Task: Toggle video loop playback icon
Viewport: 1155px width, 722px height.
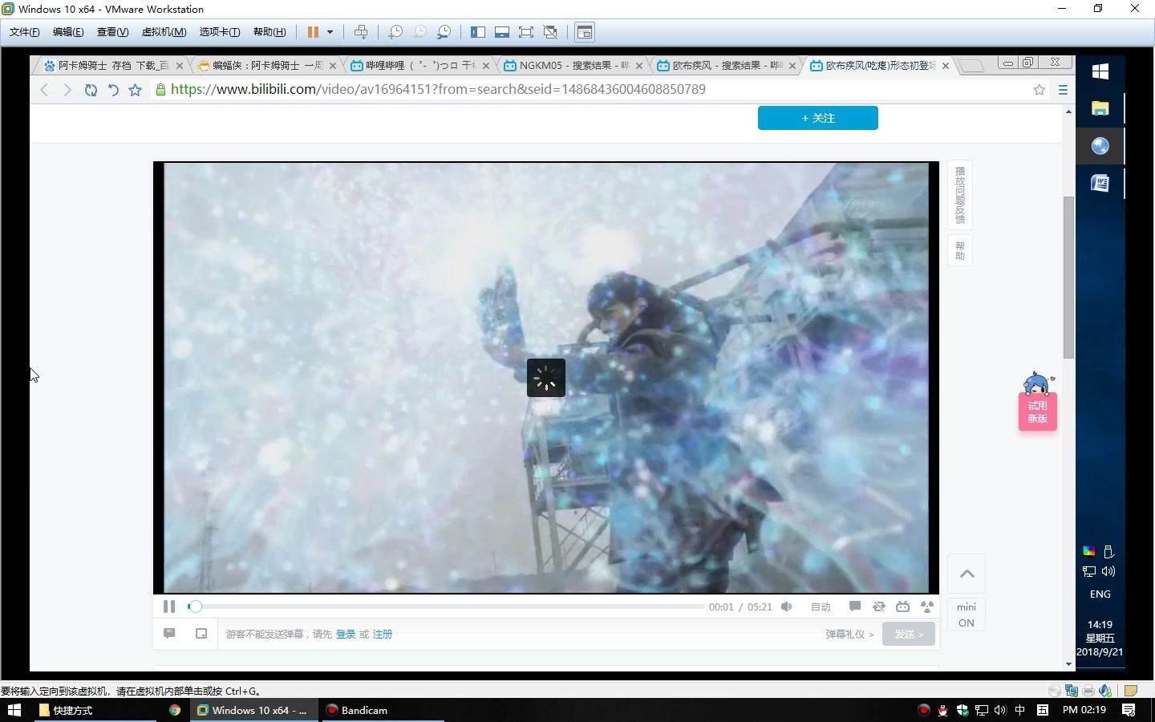Action: point(879,606)
